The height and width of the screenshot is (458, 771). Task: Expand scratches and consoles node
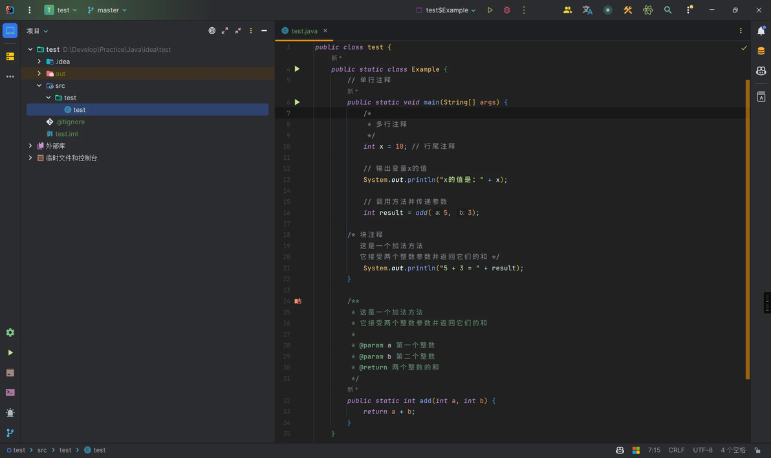[30, 158]
